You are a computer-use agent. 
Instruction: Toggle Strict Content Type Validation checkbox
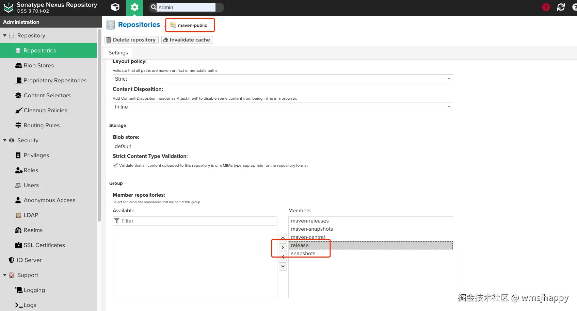[x=115, y=165]
